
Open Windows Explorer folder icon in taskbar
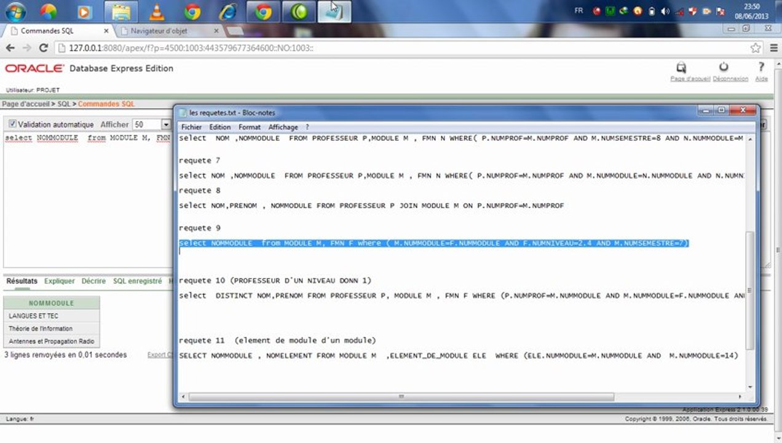click(x=120, y=11)
